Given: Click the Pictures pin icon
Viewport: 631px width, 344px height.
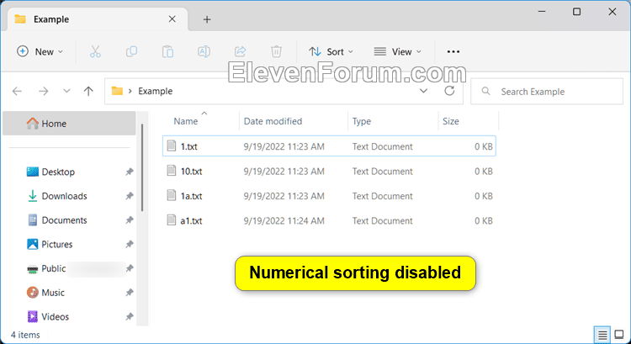Looking at the screenshot, I should point(130,244).
